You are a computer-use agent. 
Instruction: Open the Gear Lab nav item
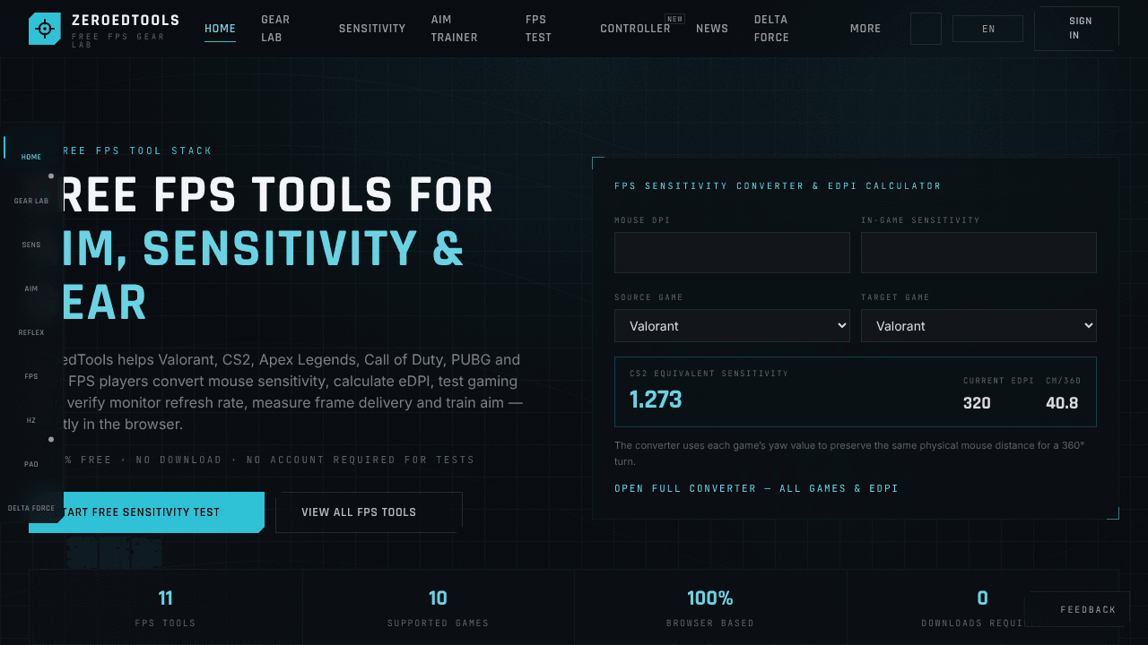275,29
